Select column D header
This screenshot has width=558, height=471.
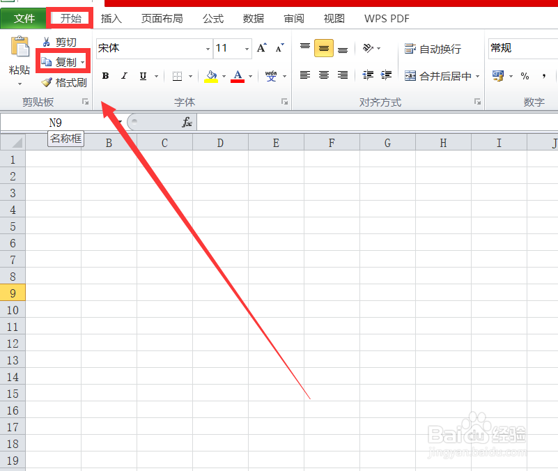tap(220, 143)
